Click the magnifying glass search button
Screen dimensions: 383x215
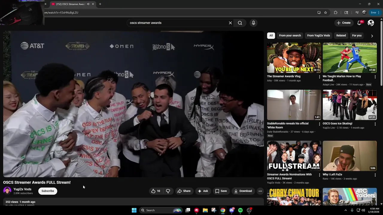240,23
